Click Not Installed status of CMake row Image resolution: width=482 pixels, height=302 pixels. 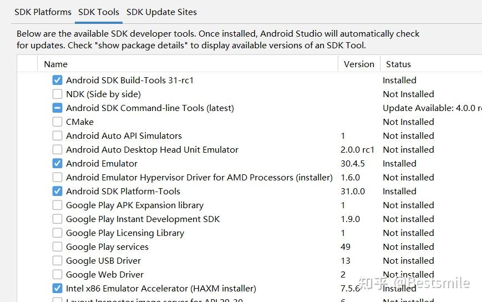[x=408, y=122]
